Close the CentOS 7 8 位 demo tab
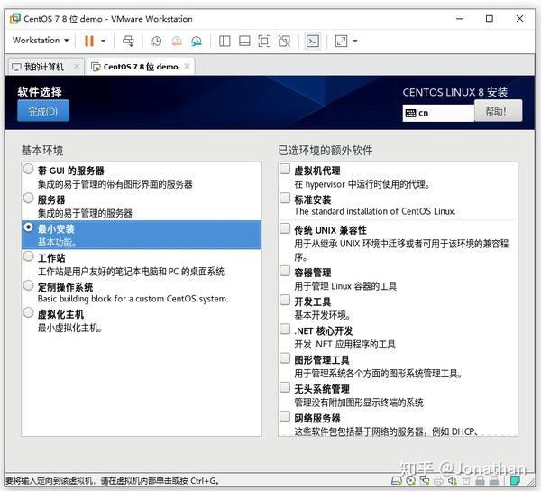This screenshot has height=491, width=541. click(187, 66)
